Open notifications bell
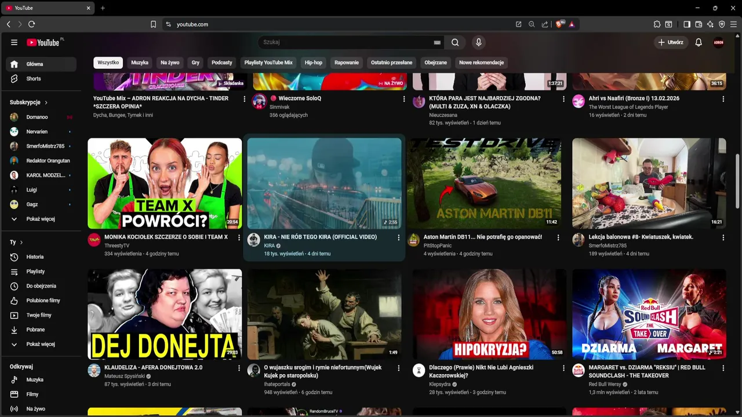742x417 pixels. click(699, 42)
